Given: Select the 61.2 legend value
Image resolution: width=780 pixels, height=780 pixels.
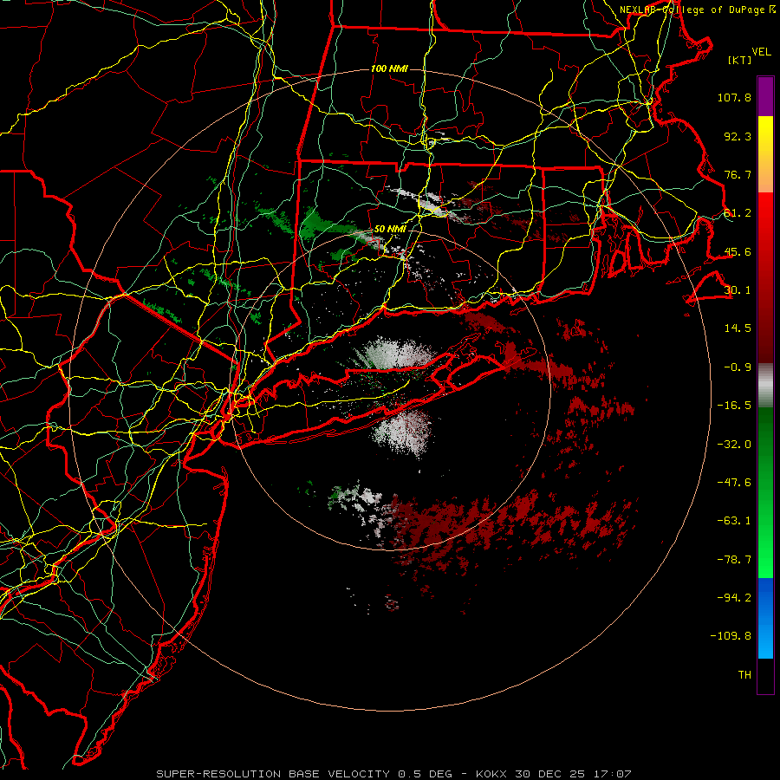Looking at the screenshot, I should (x=738, y=213).
